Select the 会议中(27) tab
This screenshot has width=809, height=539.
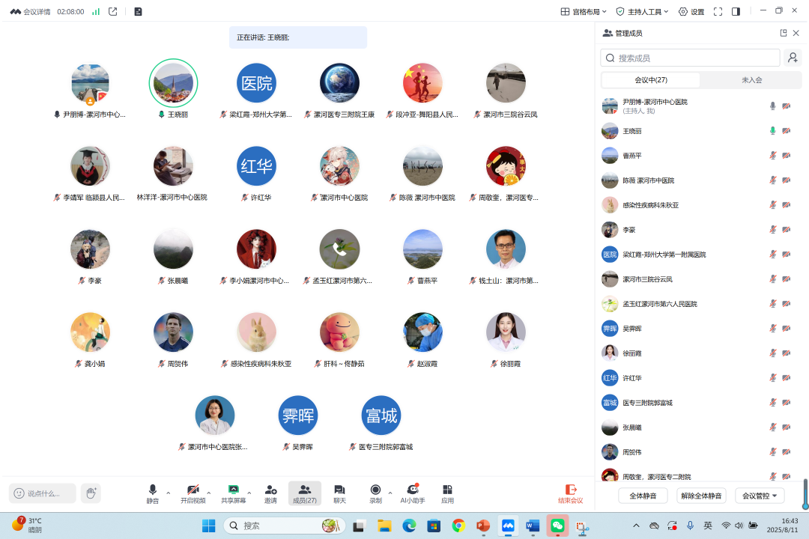(650, 80)
